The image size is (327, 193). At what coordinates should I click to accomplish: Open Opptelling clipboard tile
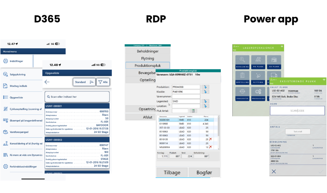(242, 78)
